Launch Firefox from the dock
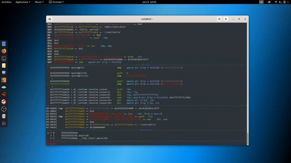This screenshot has height=163, width=291. click(x=4, y=51)
